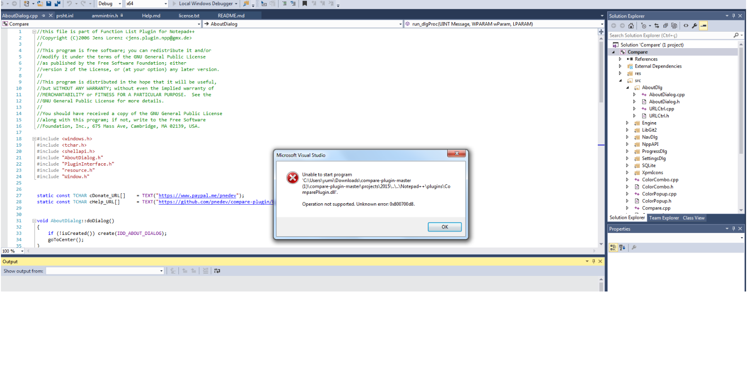The height and width of the screenshot is (383, 747).
Task: Select URLCtrl.cpp in Solution Explorer
Action: point(661,108)
